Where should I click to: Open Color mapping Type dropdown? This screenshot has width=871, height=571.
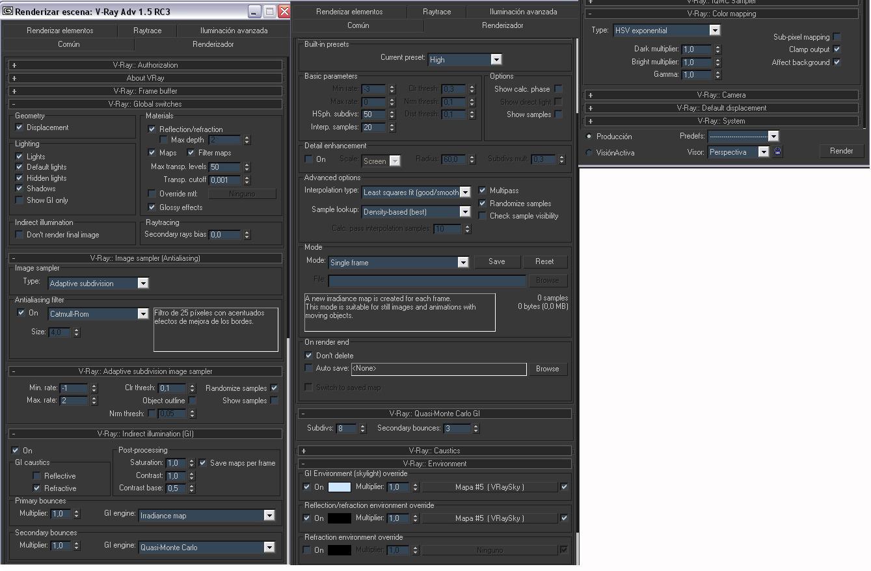pos(667,31)
